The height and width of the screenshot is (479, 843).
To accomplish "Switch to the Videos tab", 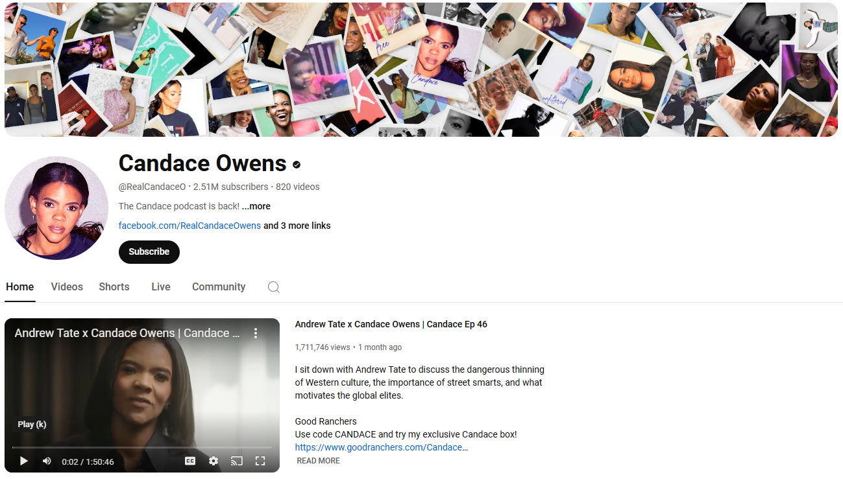I will tap(67, 286).
